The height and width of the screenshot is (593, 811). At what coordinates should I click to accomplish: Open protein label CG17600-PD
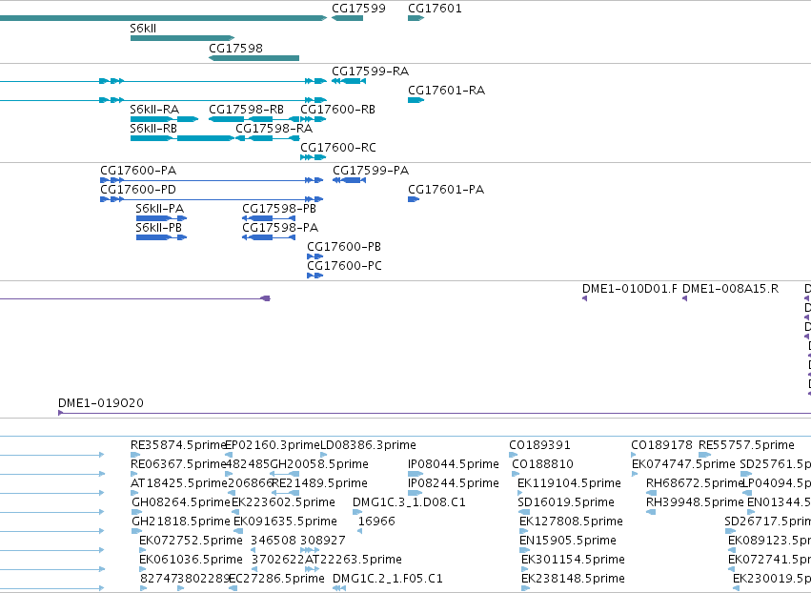[x=138, y=190]
